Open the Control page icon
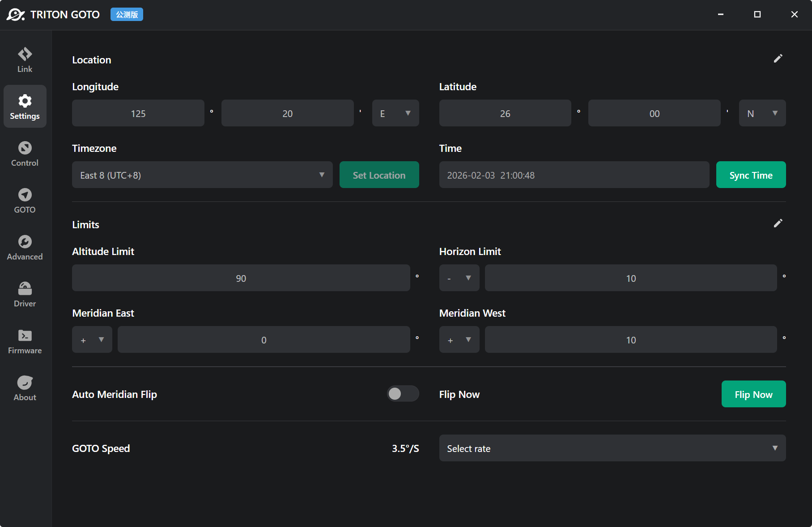The image size is (812, 527). (25, 148)
